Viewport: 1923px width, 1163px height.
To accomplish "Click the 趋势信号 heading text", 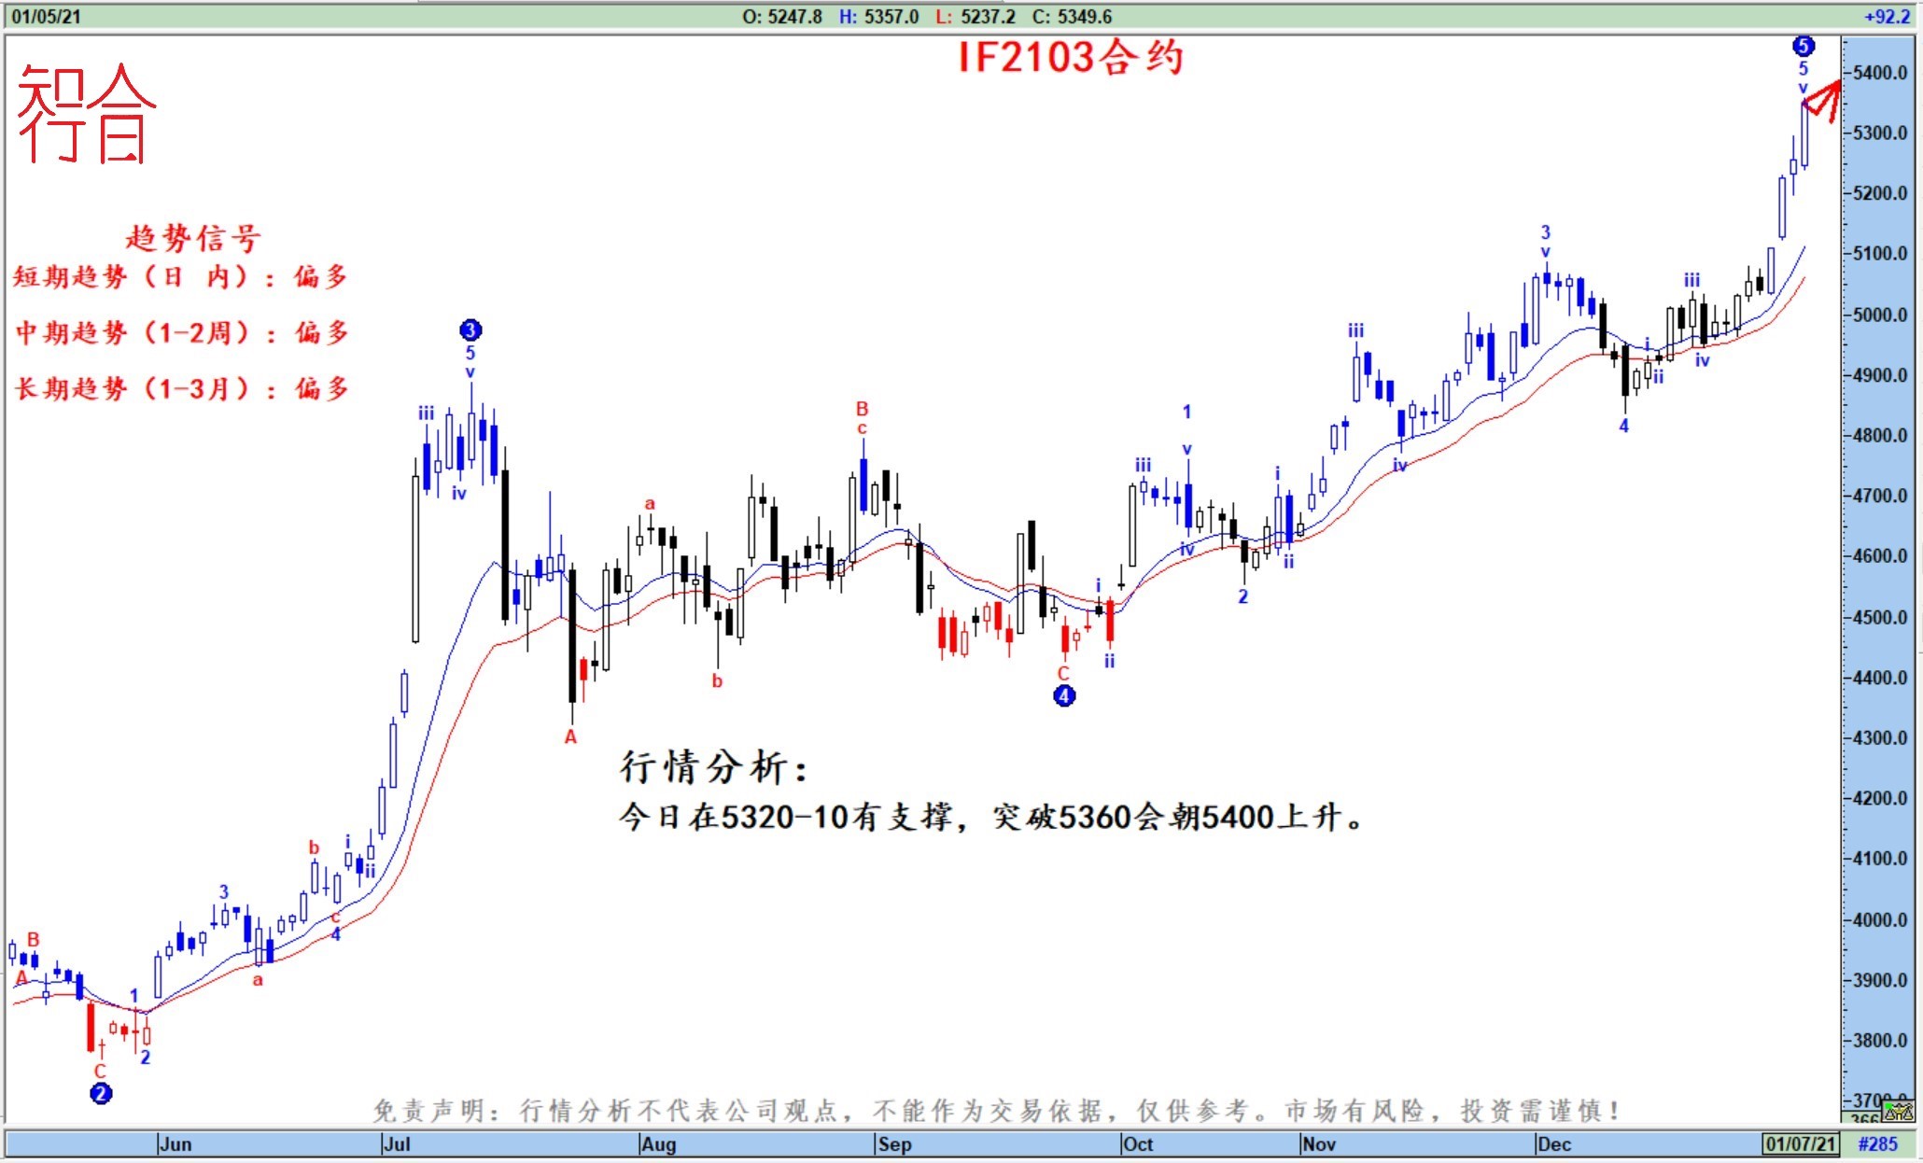I will tap(193, 238).
